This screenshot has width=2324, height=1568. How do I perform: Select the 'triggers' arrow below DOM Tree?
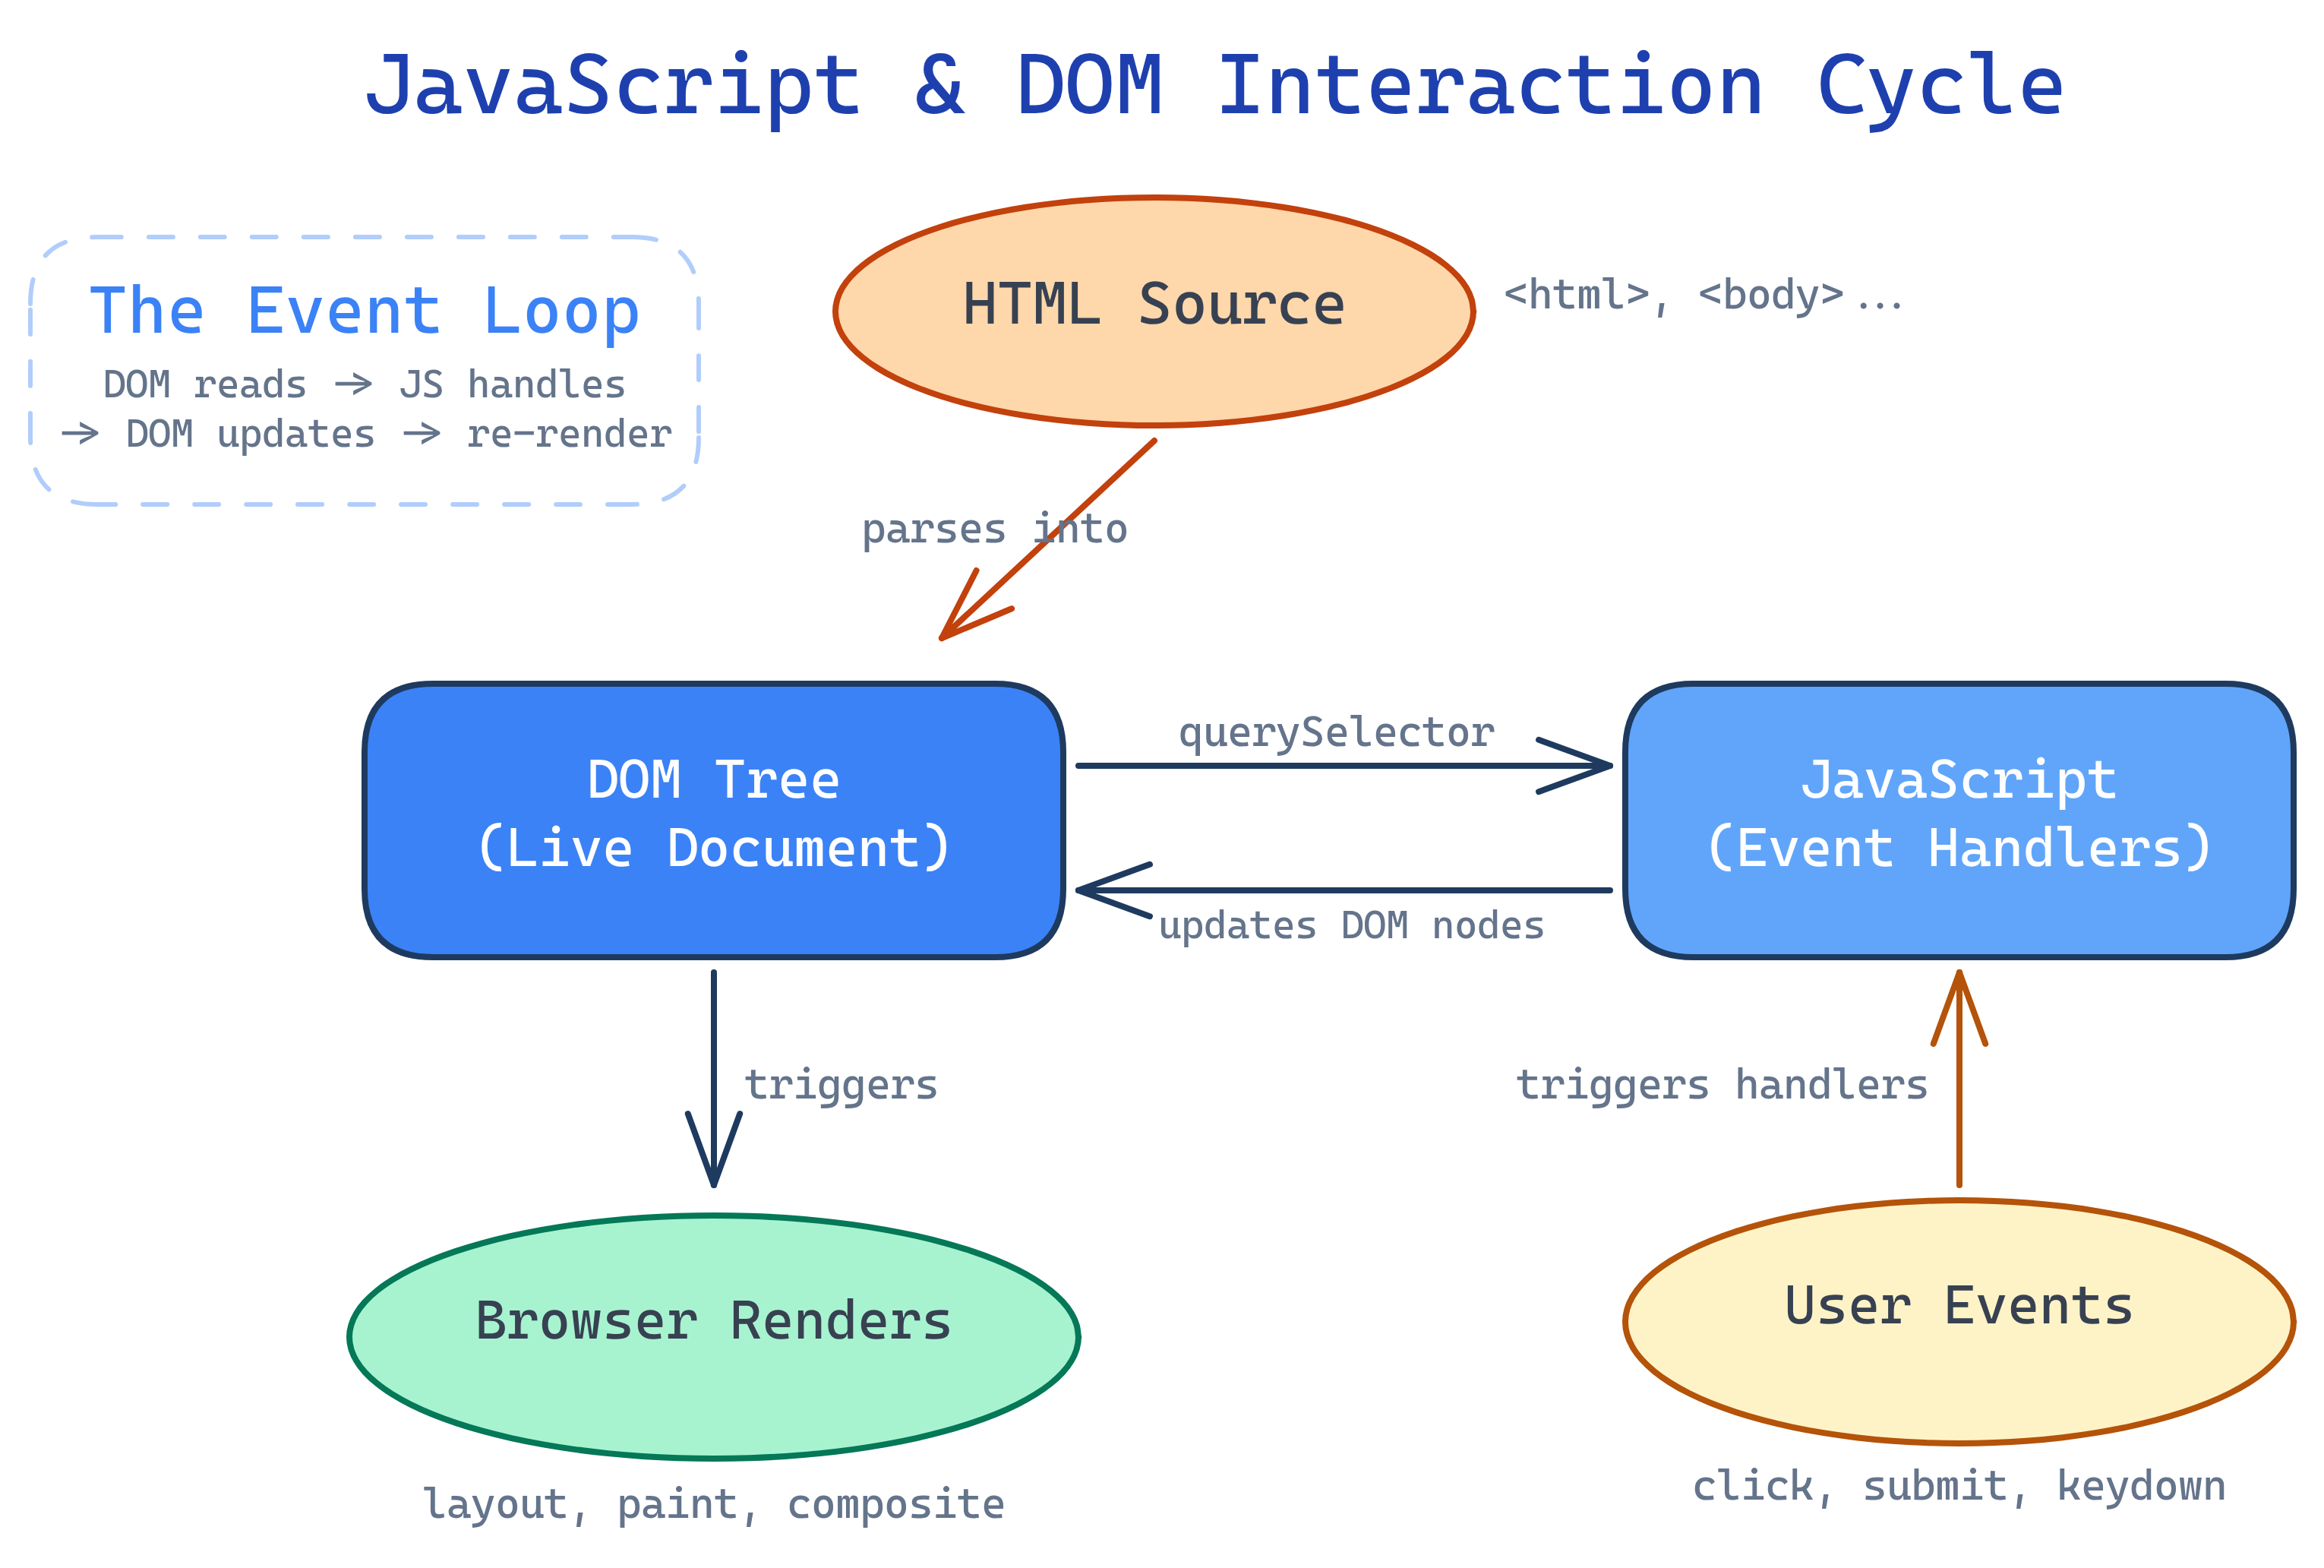point(712,1080)
